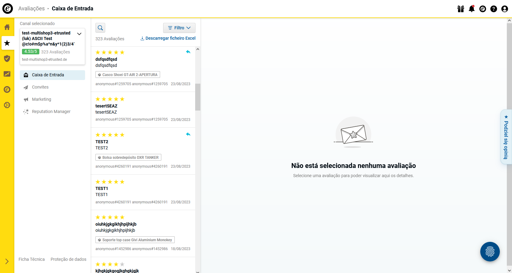Open the gift icon in header
This screenshot has width=512, height=273.
pyautogui.click(x=461, y=9)
